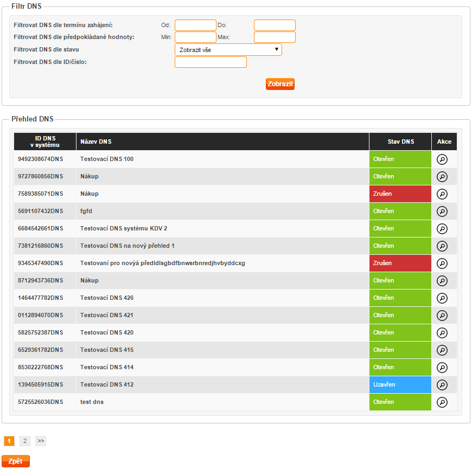The height and width of the screenshot is (469, 472).
Task: Open detail icon for Testovací DNS 100
Action: (x=442, y=159)
